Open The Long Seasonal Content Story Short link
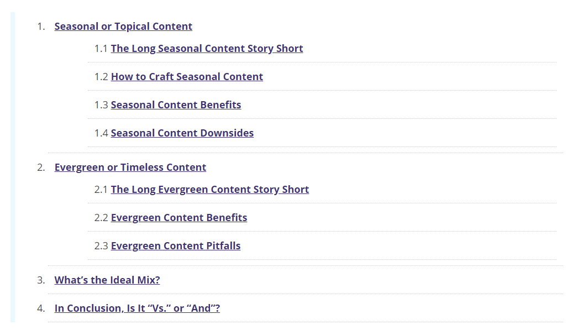The image size is (572, 330). point(207,48)
